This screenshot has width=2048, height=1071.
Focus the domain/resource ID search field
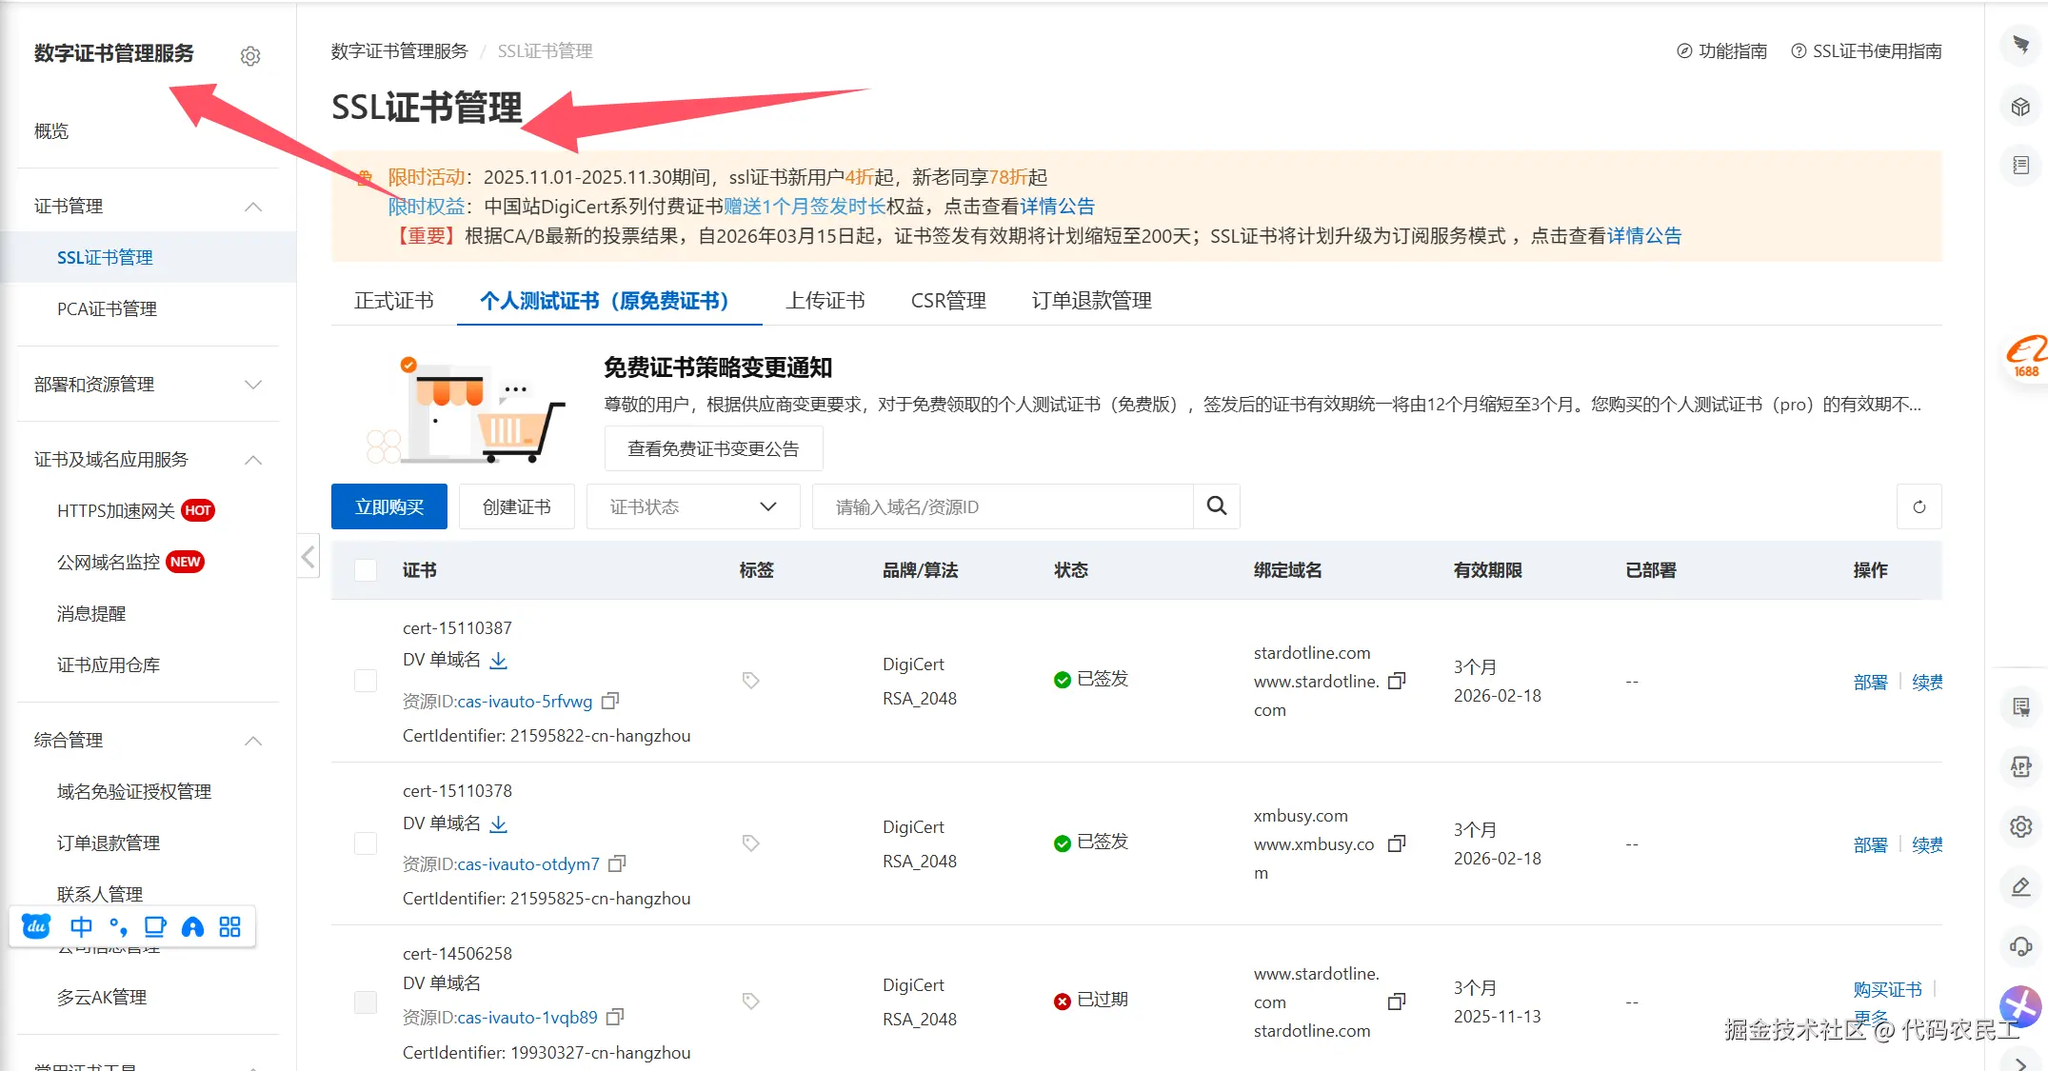click(x=1002, y=506)
